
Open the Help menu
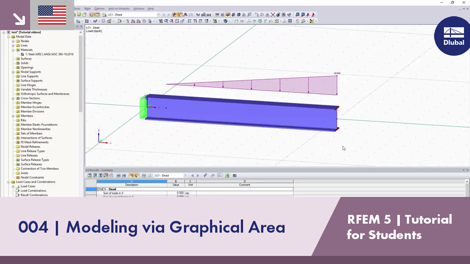[x=151, y=9]
